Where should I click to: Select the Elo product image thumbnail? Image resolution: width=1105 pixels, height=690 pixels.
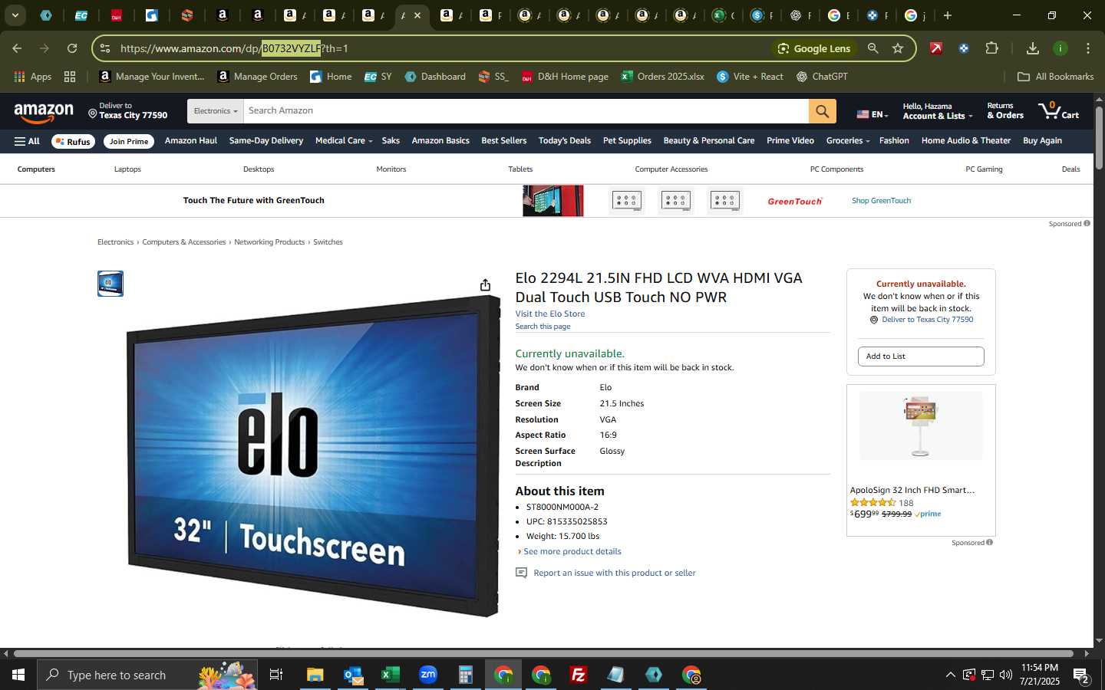[x=110, y=284]
